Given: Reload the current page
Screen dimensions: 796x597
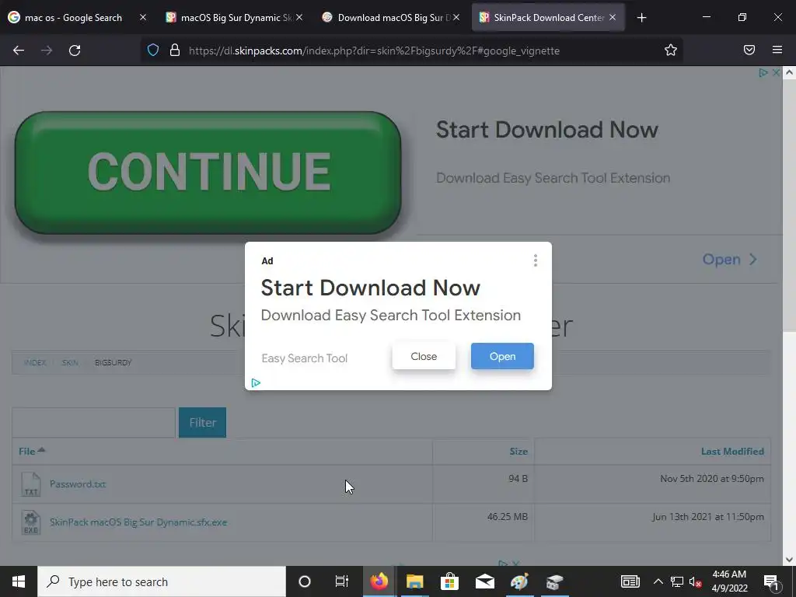Looking at the screenshot, I should pos(75,51).
